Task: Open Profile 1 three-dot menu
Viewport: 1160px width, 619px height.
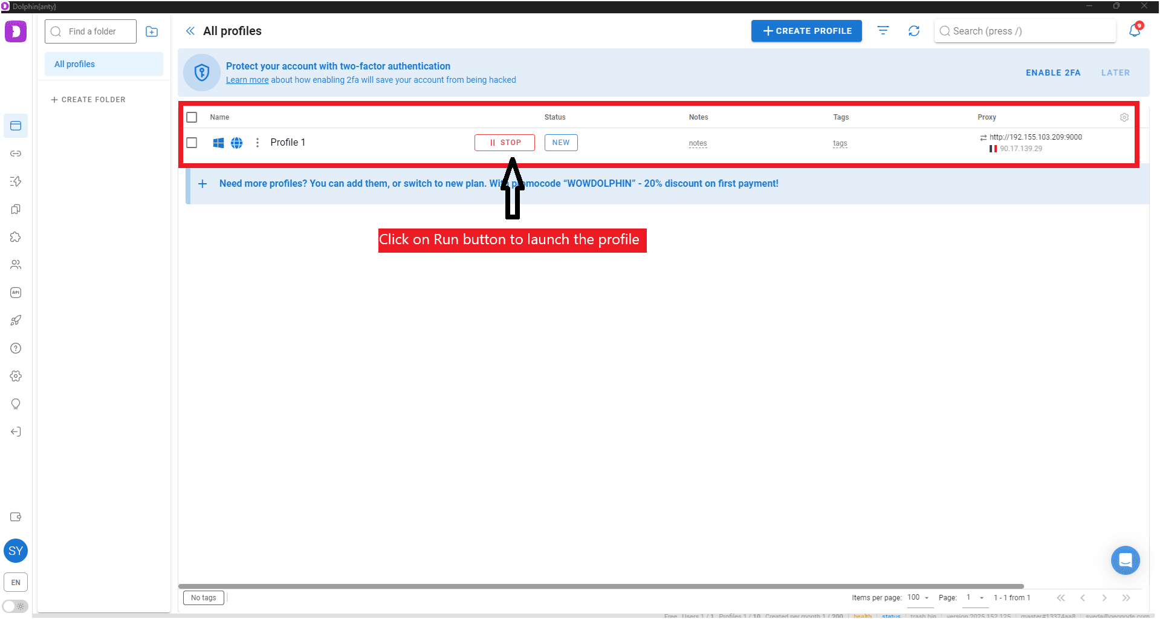Action: (x=258, y=143)
